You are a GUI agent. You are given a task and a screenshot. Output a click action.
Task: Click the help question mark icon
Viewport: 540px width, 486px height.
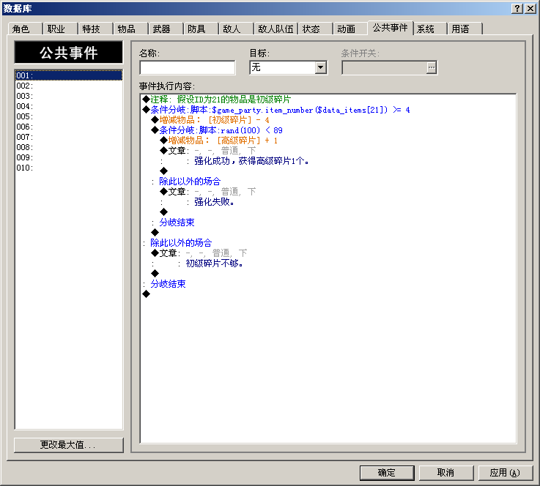coord(517,9)
